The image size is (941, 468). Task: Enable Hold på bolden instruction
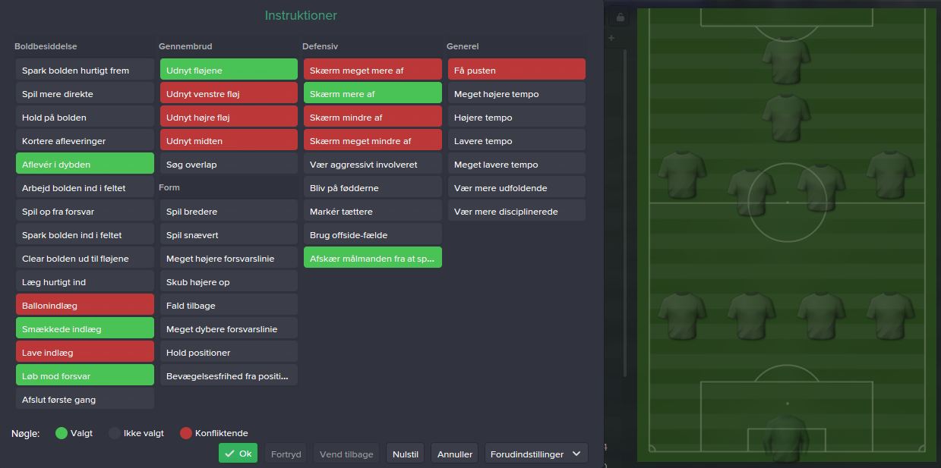click(x=85, y=117)
